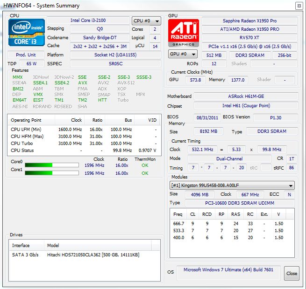Click the ROPs value 12
The image size is (306, 289).
(214, 64)
